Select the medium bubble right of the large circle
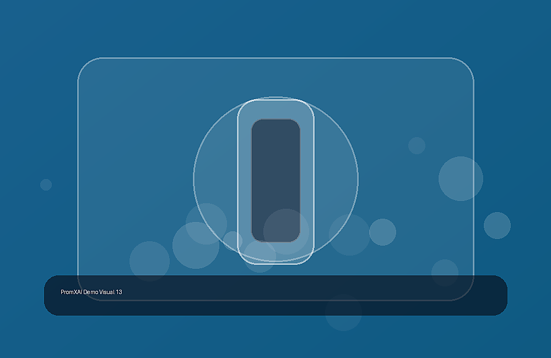The width and height of the screenshot is (551, 358). pos(383,232)
